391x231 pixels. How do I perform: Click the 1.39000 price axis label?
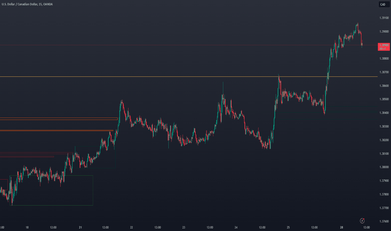(384, 31)
